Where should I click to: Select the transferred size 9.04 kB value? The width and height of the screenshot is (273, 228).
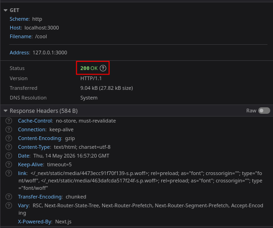[x=107, y=88]
